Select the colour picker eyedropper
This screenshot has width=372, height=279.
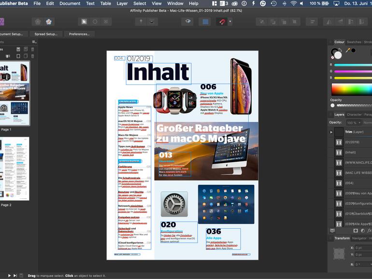tap(348, 50)
